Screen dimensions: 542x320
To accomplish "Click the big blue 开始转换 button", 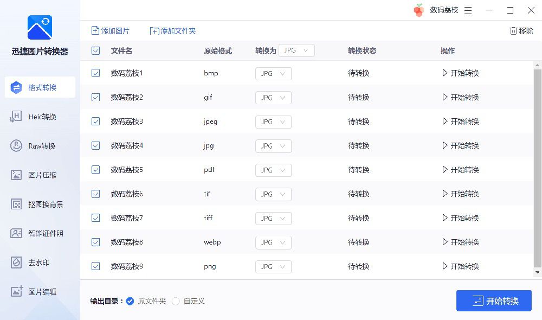I will tap(494, 300).
